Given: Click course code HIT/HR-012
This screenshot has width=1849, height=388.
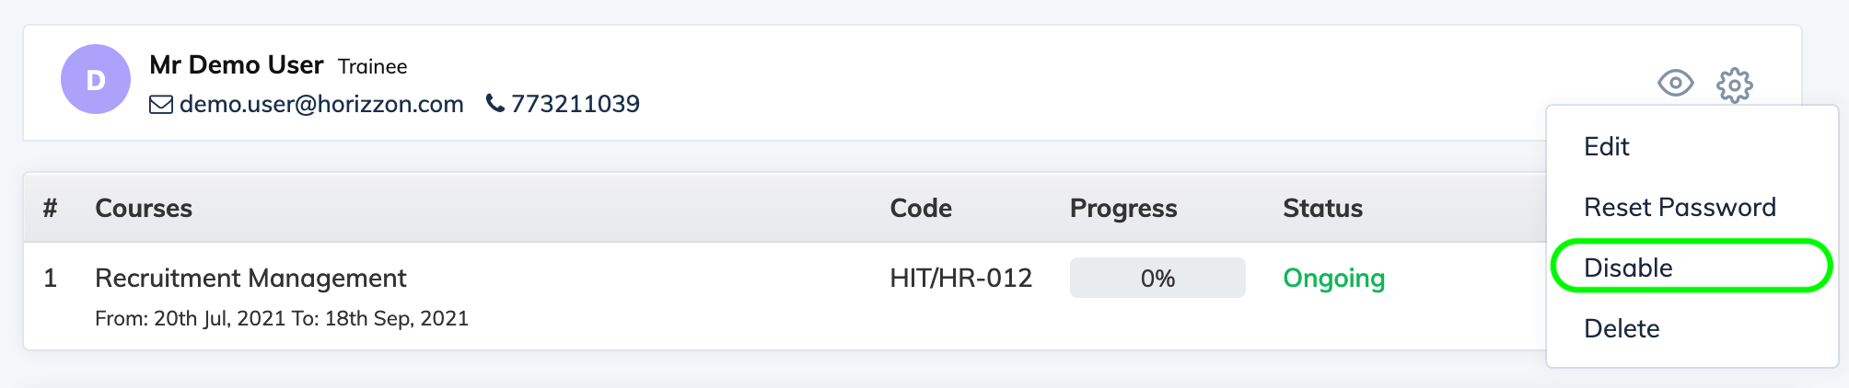Looking at the screenshot, I should pos(961,278).
